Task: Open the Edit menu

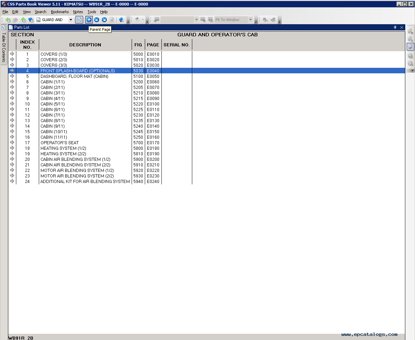Action: point(15,12)
